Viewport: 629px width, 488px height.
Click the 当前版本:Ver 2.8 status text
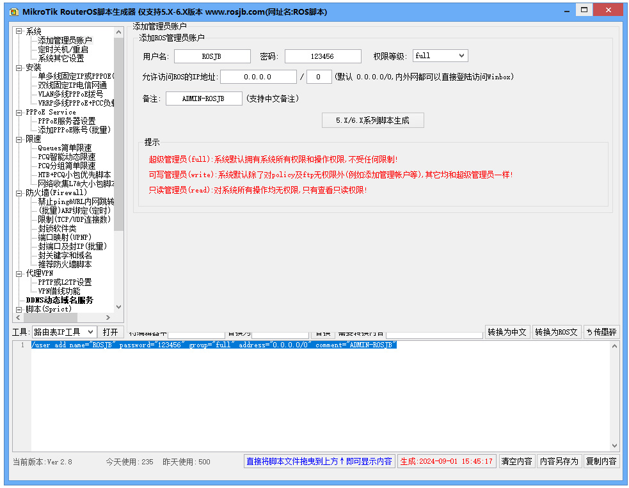click(42, 462)
